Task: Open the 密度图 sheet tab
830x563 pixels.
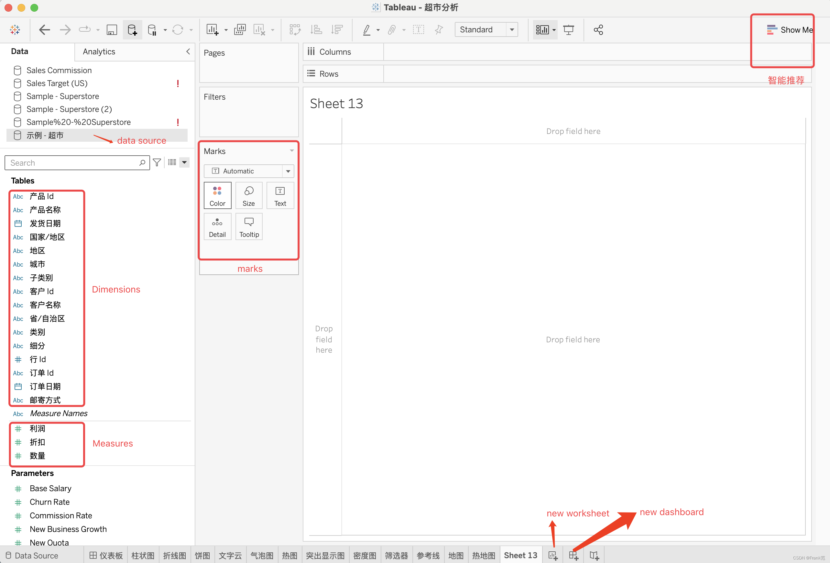Action: click(x=365, y=556)
